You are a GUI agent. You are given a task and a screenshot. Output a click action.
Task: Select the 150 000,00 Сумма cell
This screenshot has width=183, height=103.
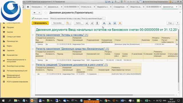[110, 60]
